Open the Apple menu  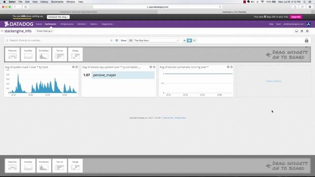pyautogui.click(x=4, y=2)
